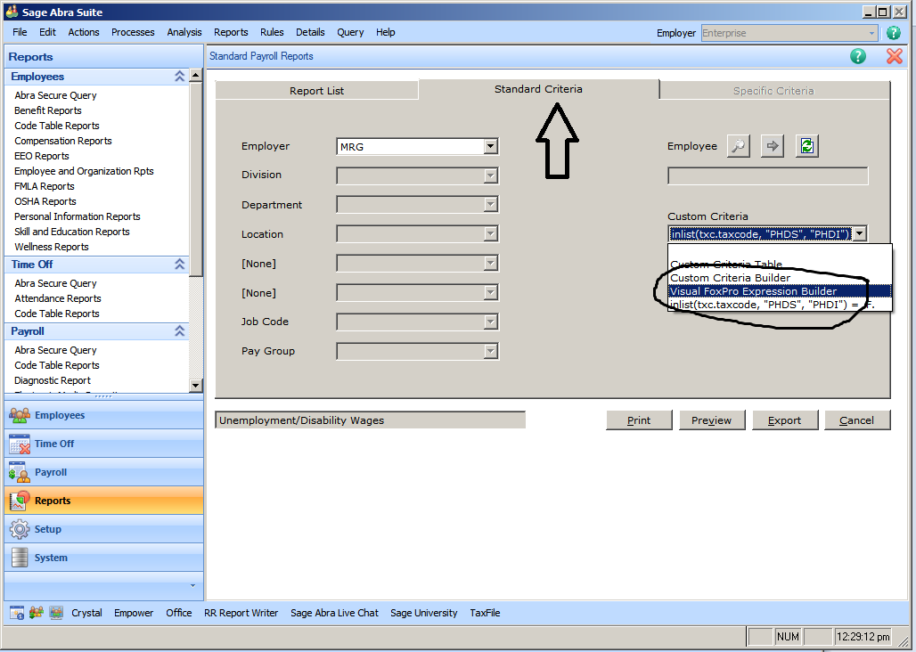Image resolution: width=916 pixels, height=652 pixels.
Task: Open EEO Reports item
Action: [42, 156]
